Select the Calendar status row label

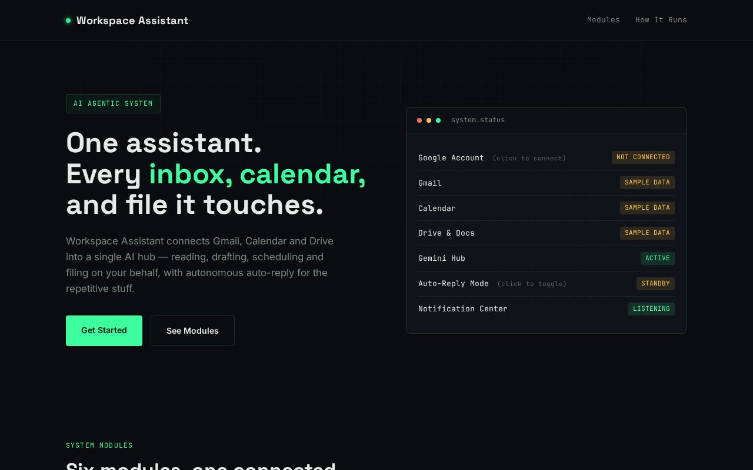coord(437,209)
